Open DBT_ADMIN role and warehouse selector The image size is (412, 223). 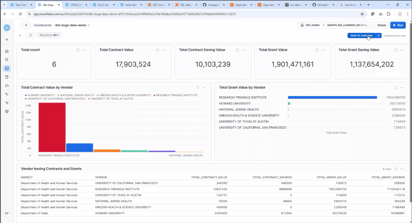click(x=335, y=25)
